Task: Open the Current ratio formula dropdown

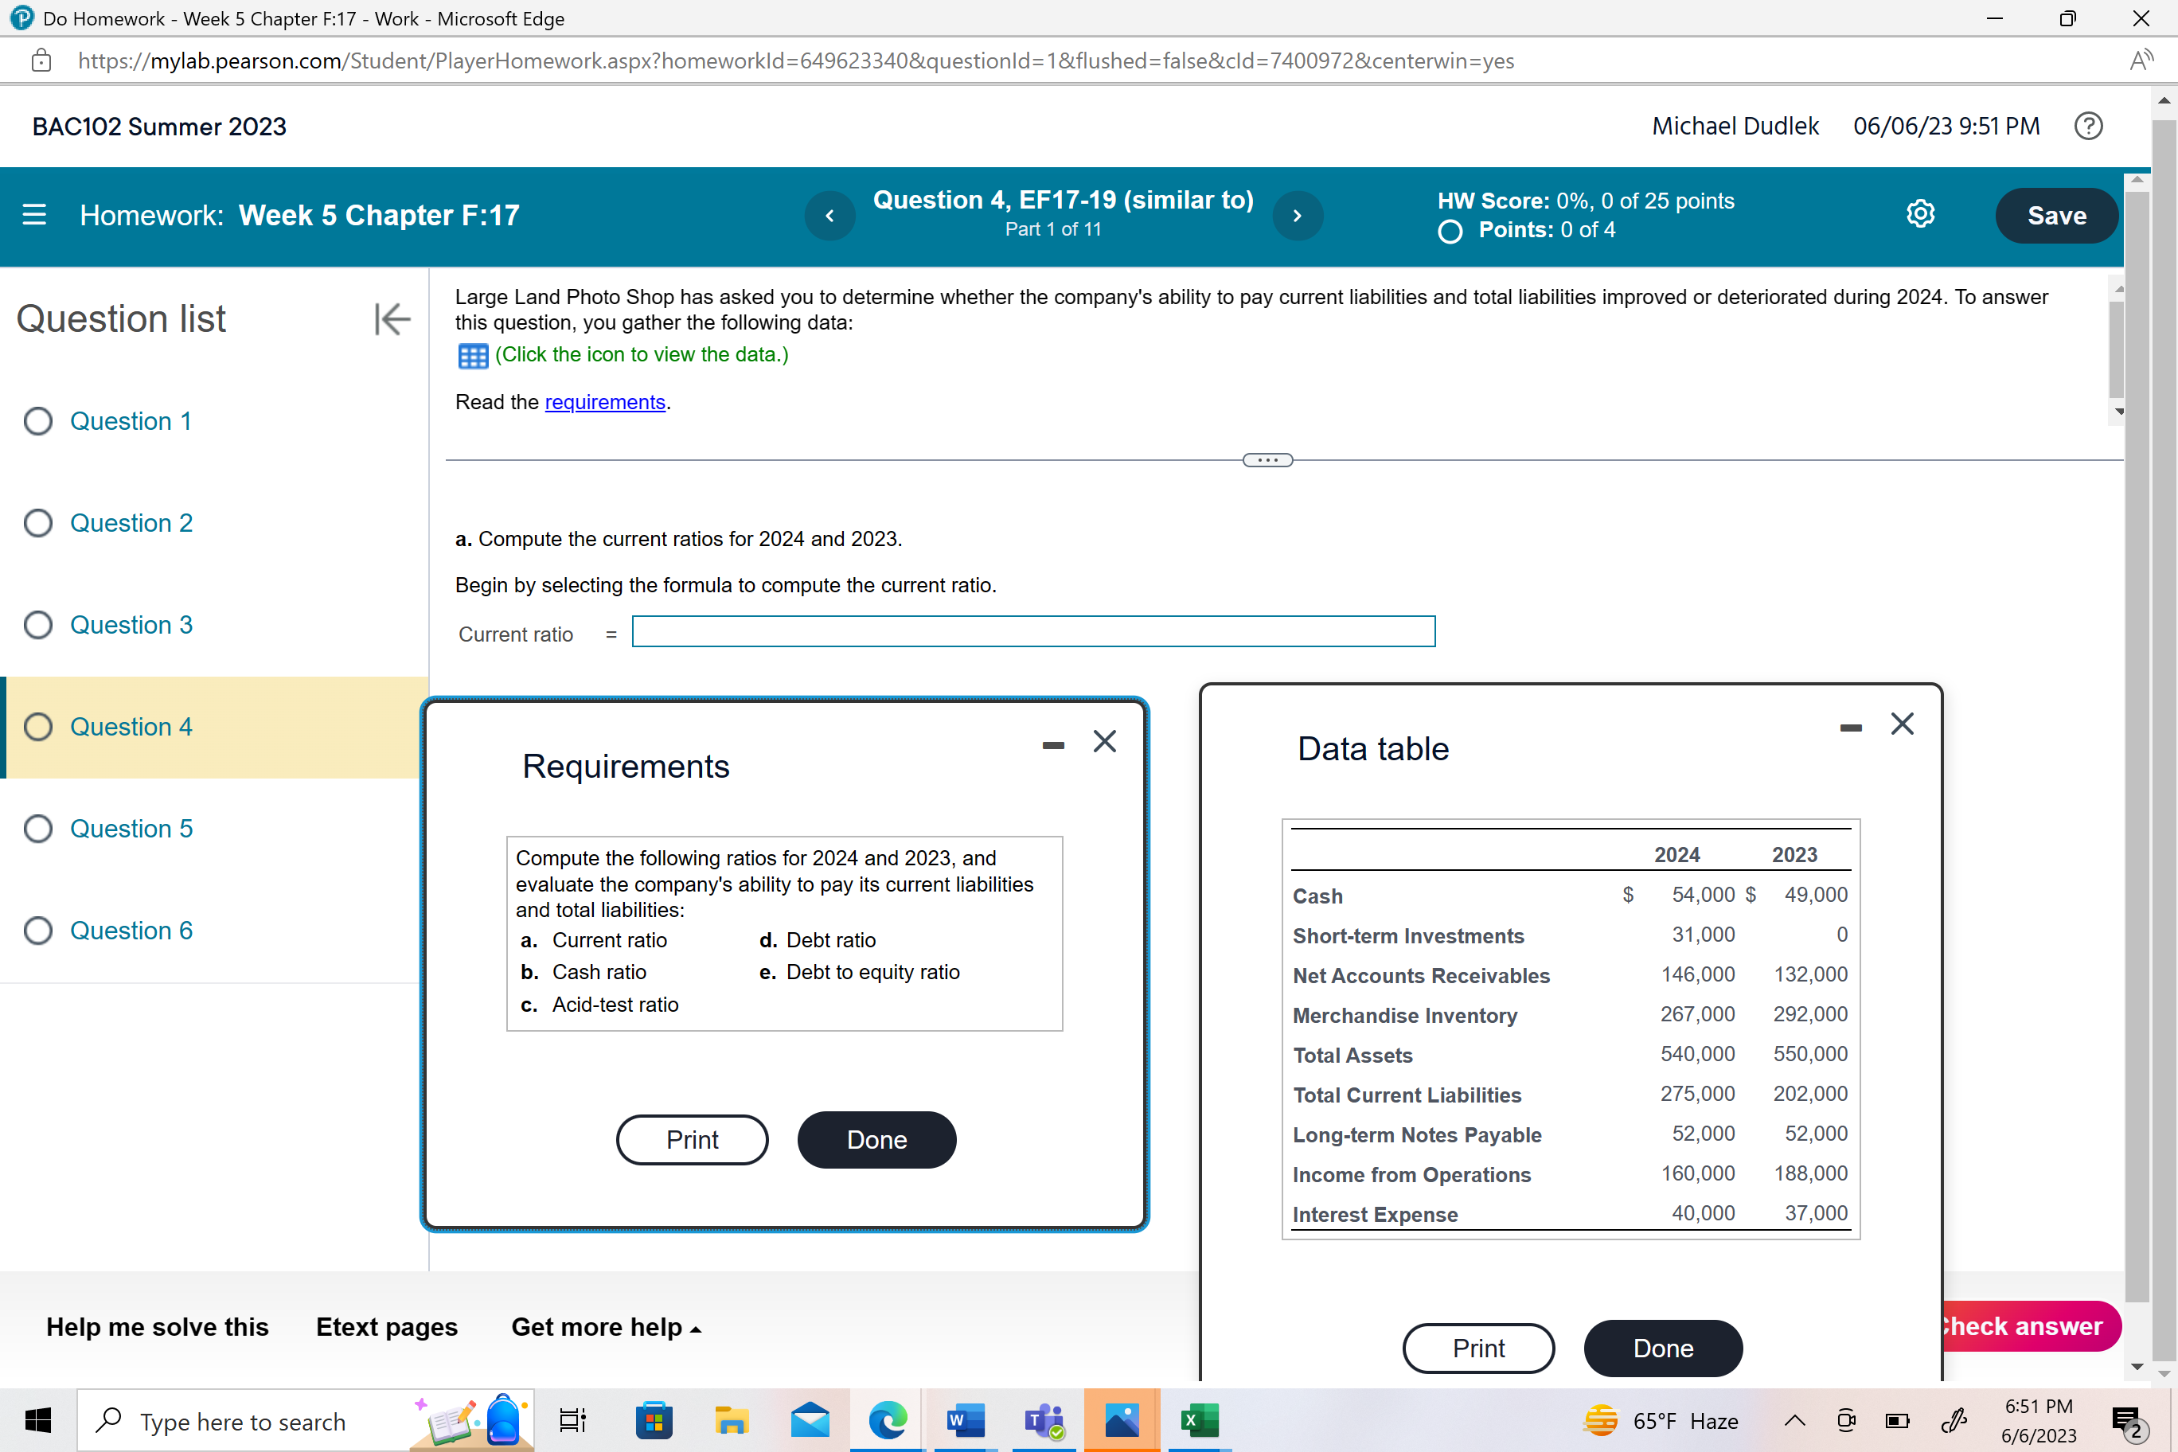Action: pos(1032,631)
